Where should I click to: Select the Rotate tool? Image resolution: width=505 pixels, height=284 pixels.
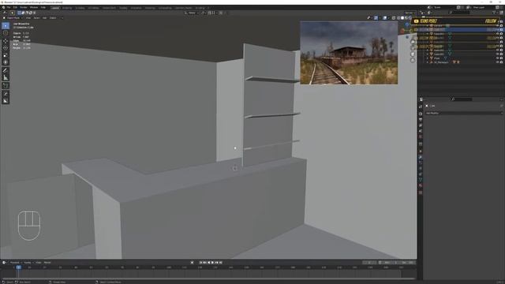click(x=6, y=48)
